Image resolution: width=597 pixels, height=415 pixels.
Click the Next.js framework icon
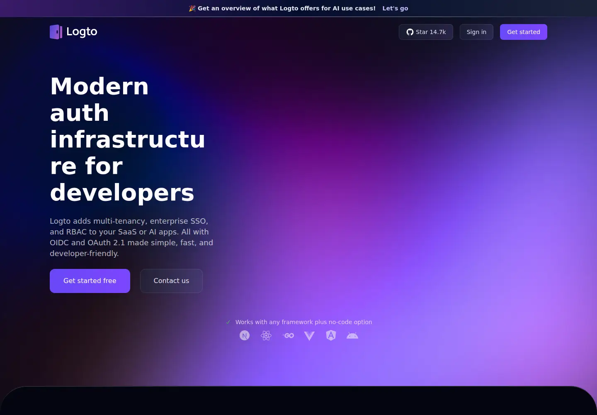(x=245, y=335)
